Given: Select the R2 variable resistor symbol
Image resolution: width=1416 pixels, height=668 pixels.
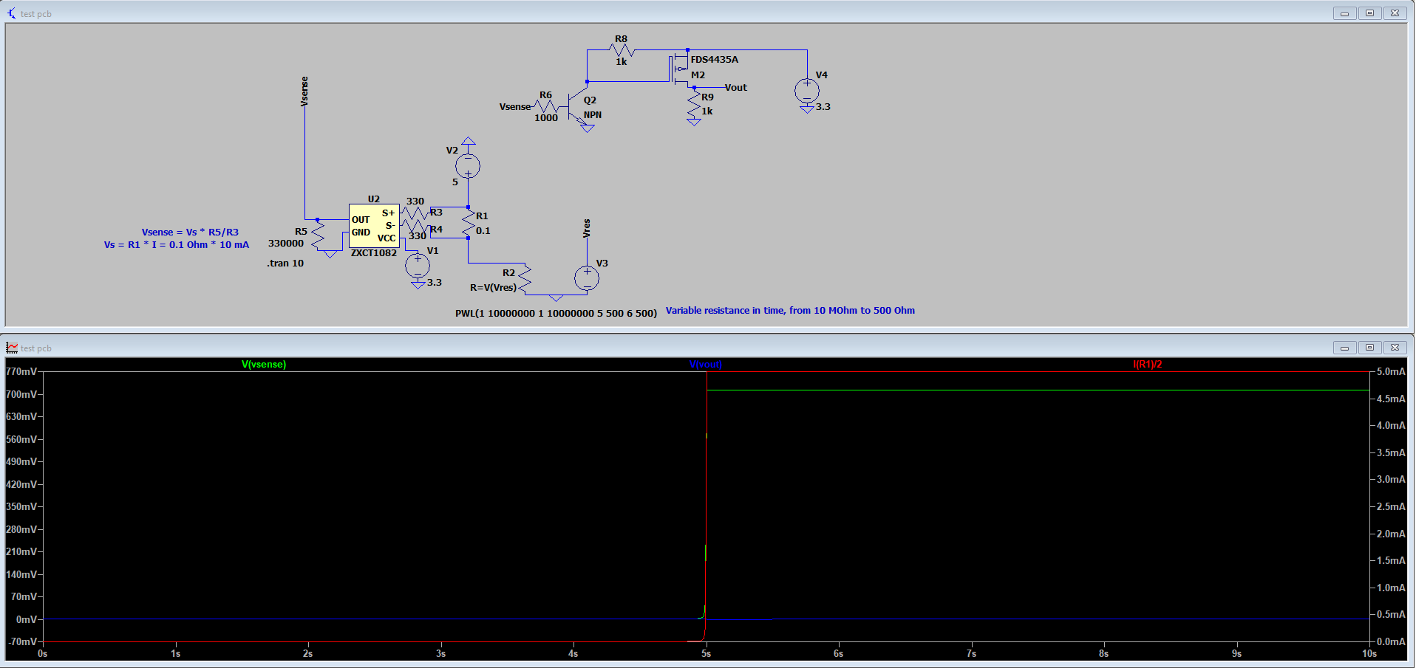Looking at the screenshot, I should pyautogui.click(x=525, y=279).
